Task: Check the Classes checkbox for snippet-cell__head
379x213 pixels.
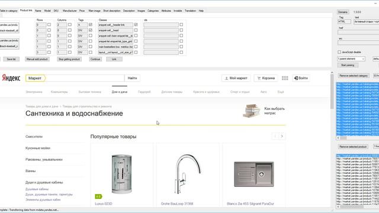Action: coord(136,30)
